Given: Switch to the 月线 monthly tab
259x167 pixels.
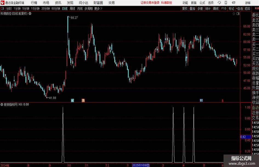Looking at the screenshot, I should [80, 9].
